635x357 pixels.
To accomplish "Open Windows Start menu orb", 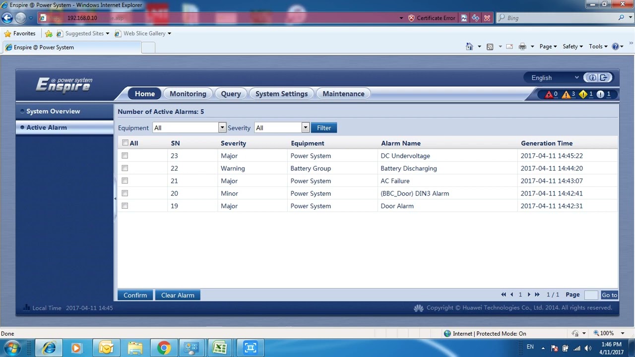I will pyautogui.click(x=11, y=348).
